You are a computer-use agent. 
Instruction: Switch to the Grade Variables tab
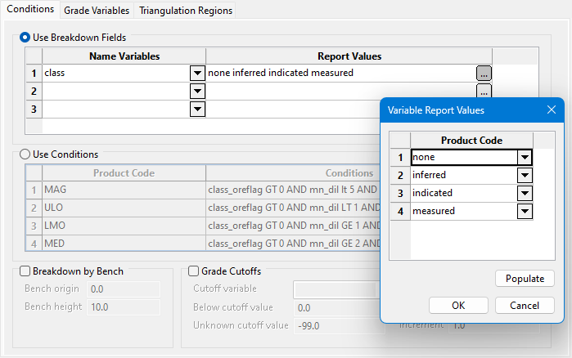pos(96,11)
